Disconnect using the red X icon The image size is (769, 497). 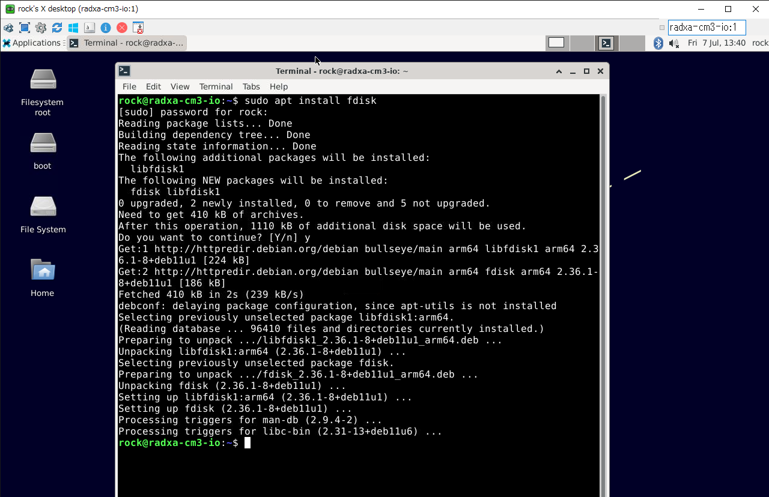pyautogui.click(x=122, y=28)
